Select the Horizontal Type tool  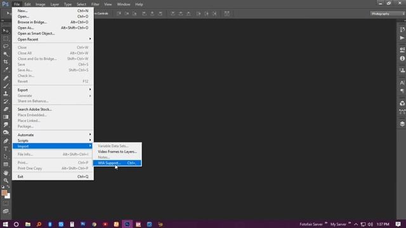click(x=6, y=149)
